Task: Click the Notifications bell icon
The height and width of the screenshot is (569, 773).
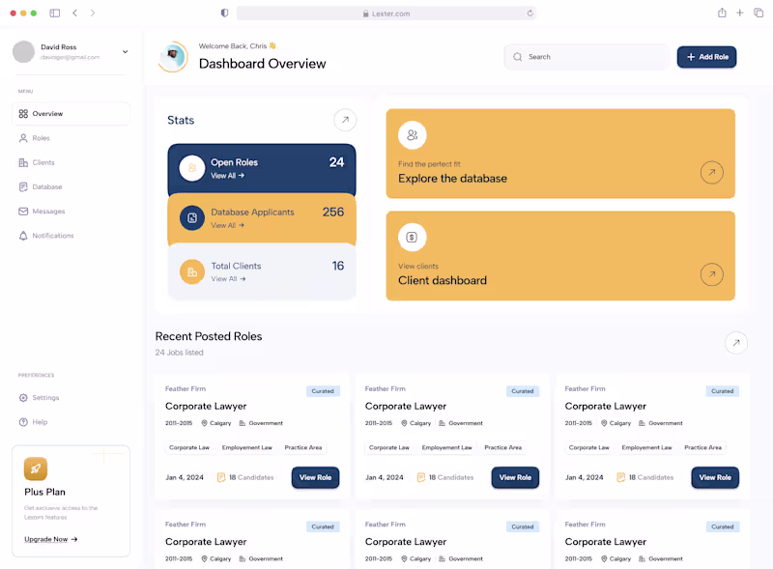Action: point(23,236)
